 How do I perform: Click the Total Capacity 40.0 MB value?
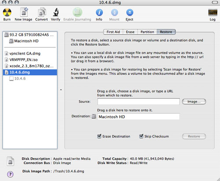point(152,159)
